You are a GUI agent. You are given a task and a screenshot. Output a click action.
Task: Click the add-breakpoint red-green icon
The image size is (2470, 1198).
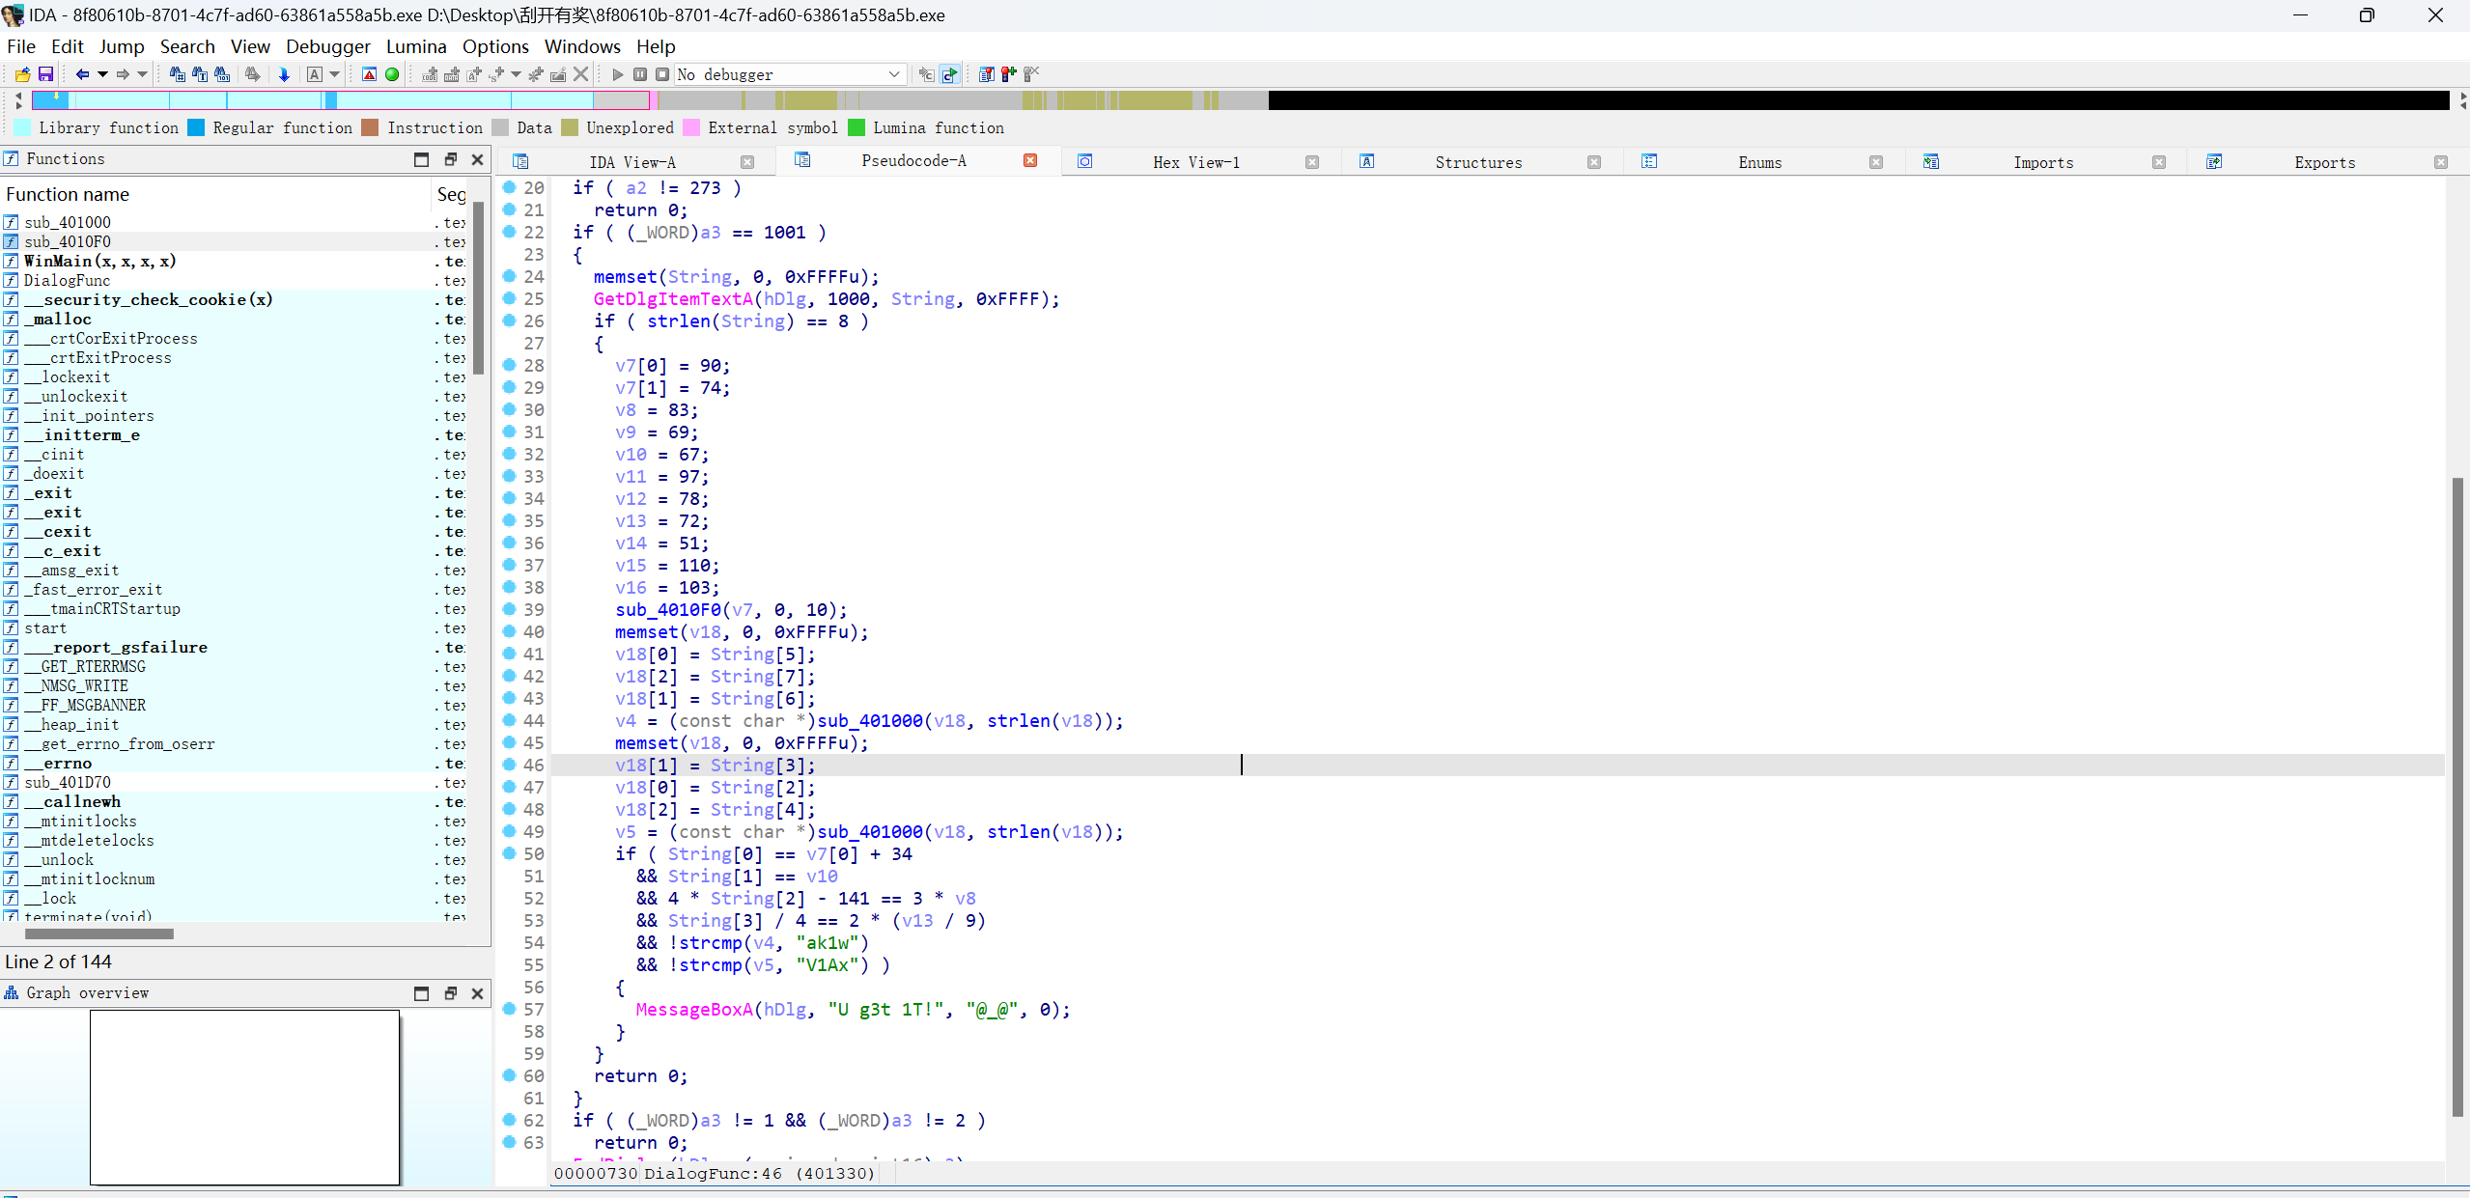click(1009, 74)
